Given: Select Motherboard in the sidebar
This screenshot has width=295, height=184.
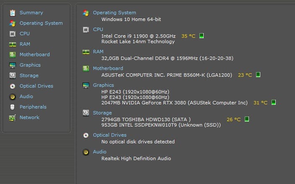Looking at the screenshot, I should point(35,54).
